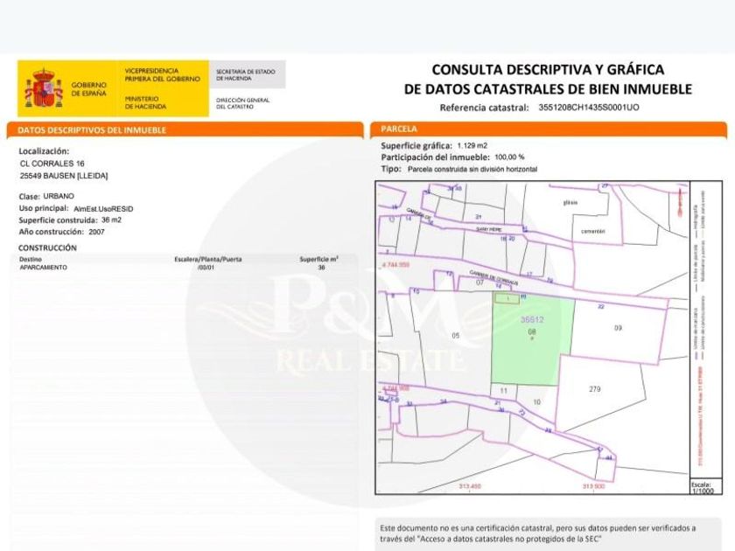
Task: Click 'Superficie gráfica:' label
Action: tap(416, 146)
